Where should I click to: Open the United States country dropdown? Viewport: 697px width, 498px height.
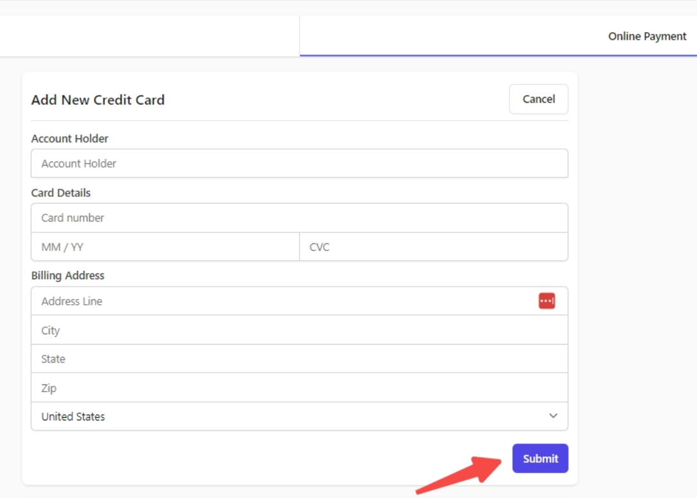pyautogui.click(x=299, y=416)
